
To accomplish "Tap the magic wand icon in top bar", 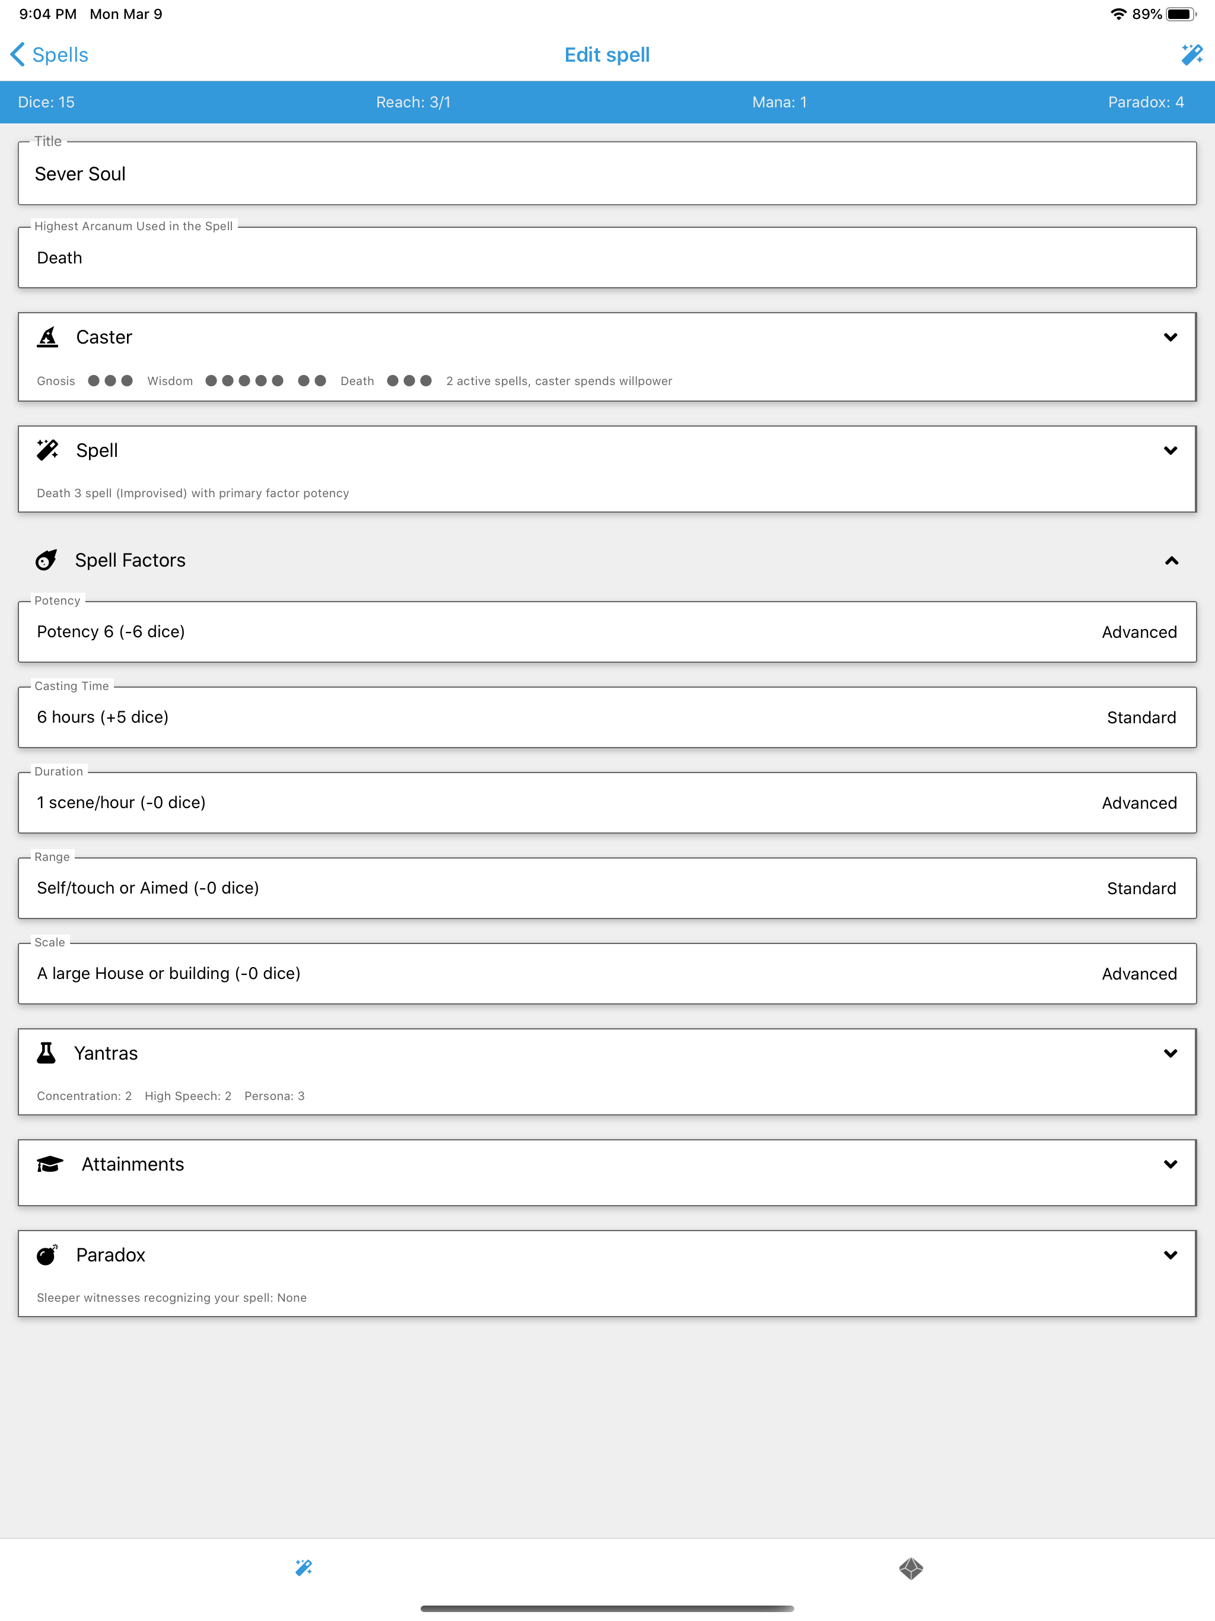I will 1191,54.
